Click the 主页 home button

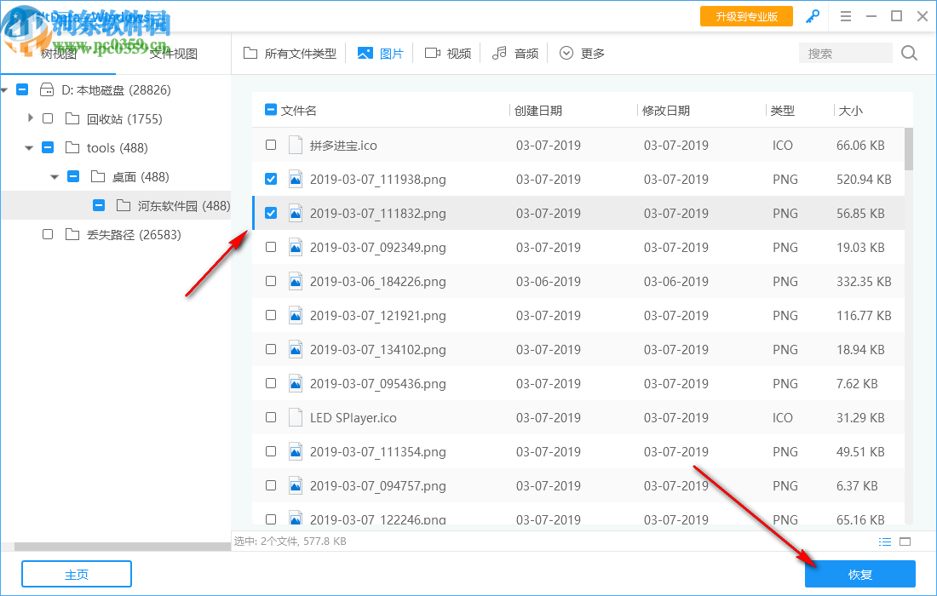[x=76, y=574]
